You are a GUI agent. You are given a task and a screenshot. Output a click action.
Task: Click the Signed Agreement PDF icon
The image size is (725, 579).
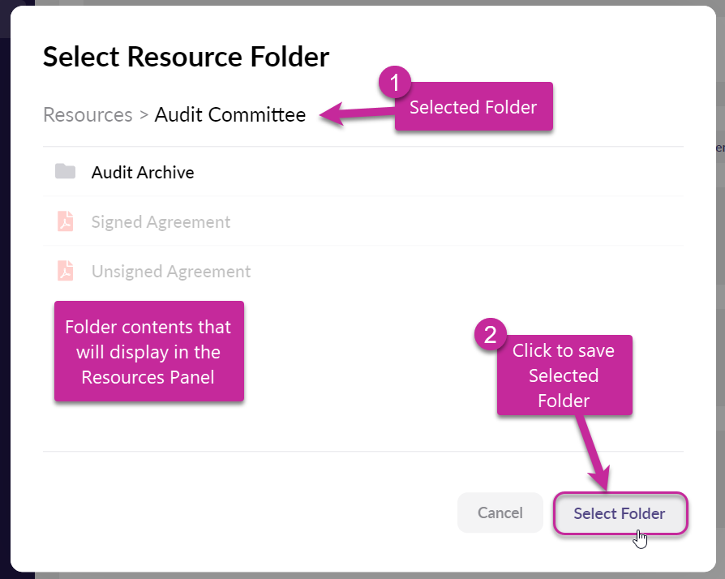pyautogui.click(x=66, y=221)
